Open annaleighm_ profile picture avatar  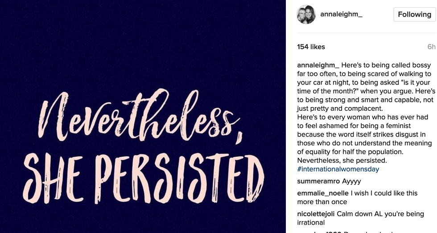(x=306, y=14)
